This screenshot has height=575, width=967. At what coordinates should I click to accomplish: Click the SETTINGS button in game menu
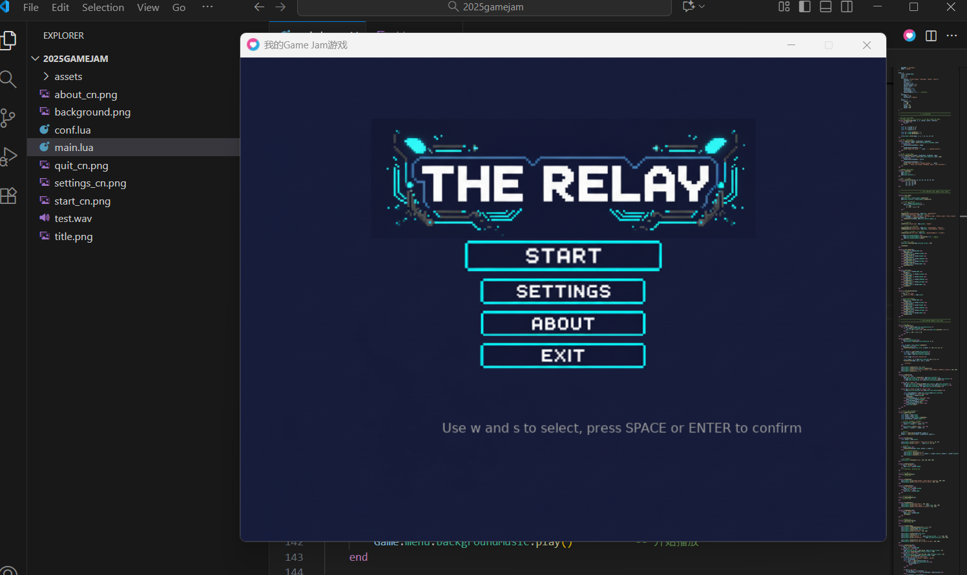[x=563, y=292]
